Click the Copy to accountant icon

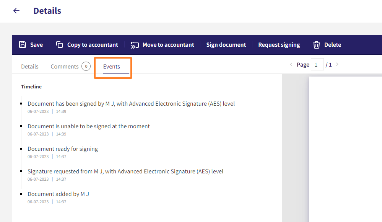click(59, 45)
